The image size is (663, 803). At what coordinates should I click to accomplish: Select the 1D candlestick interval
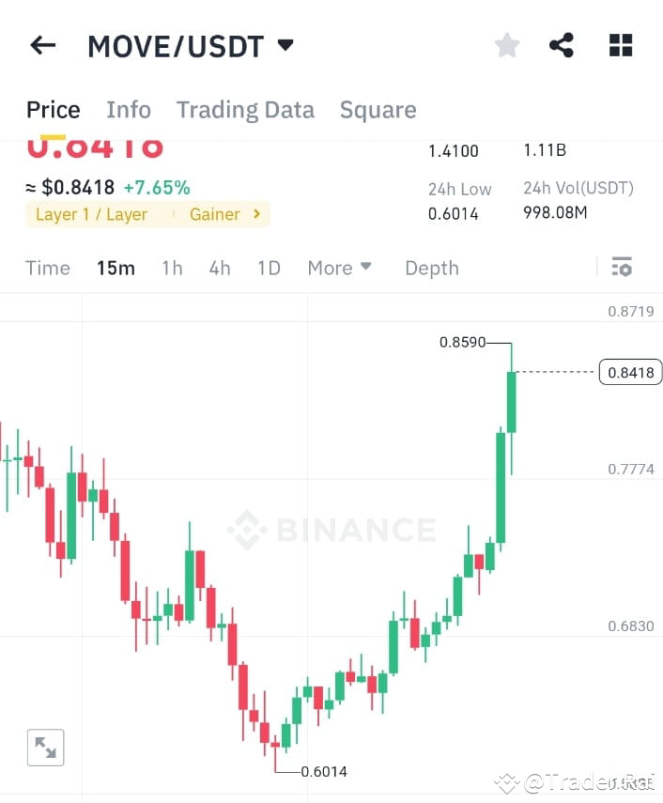[269, 268]
